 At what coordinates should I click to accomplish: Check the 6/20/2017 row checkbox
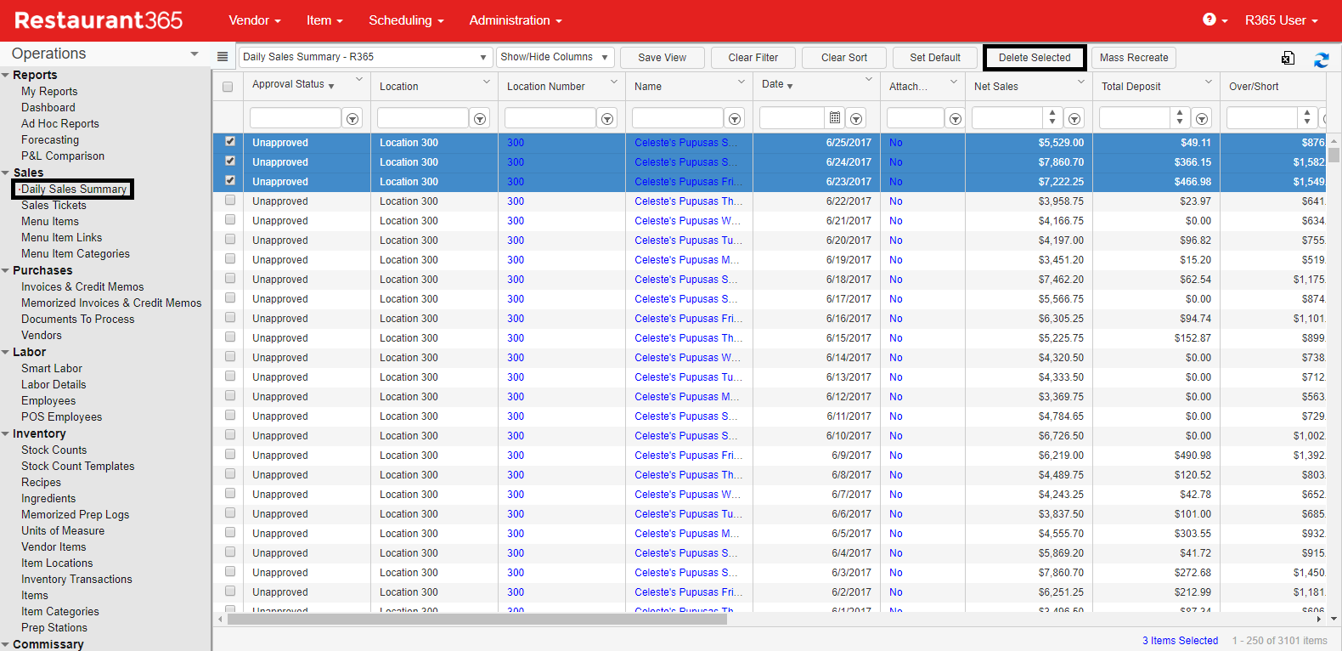click(x=230, y=240)
